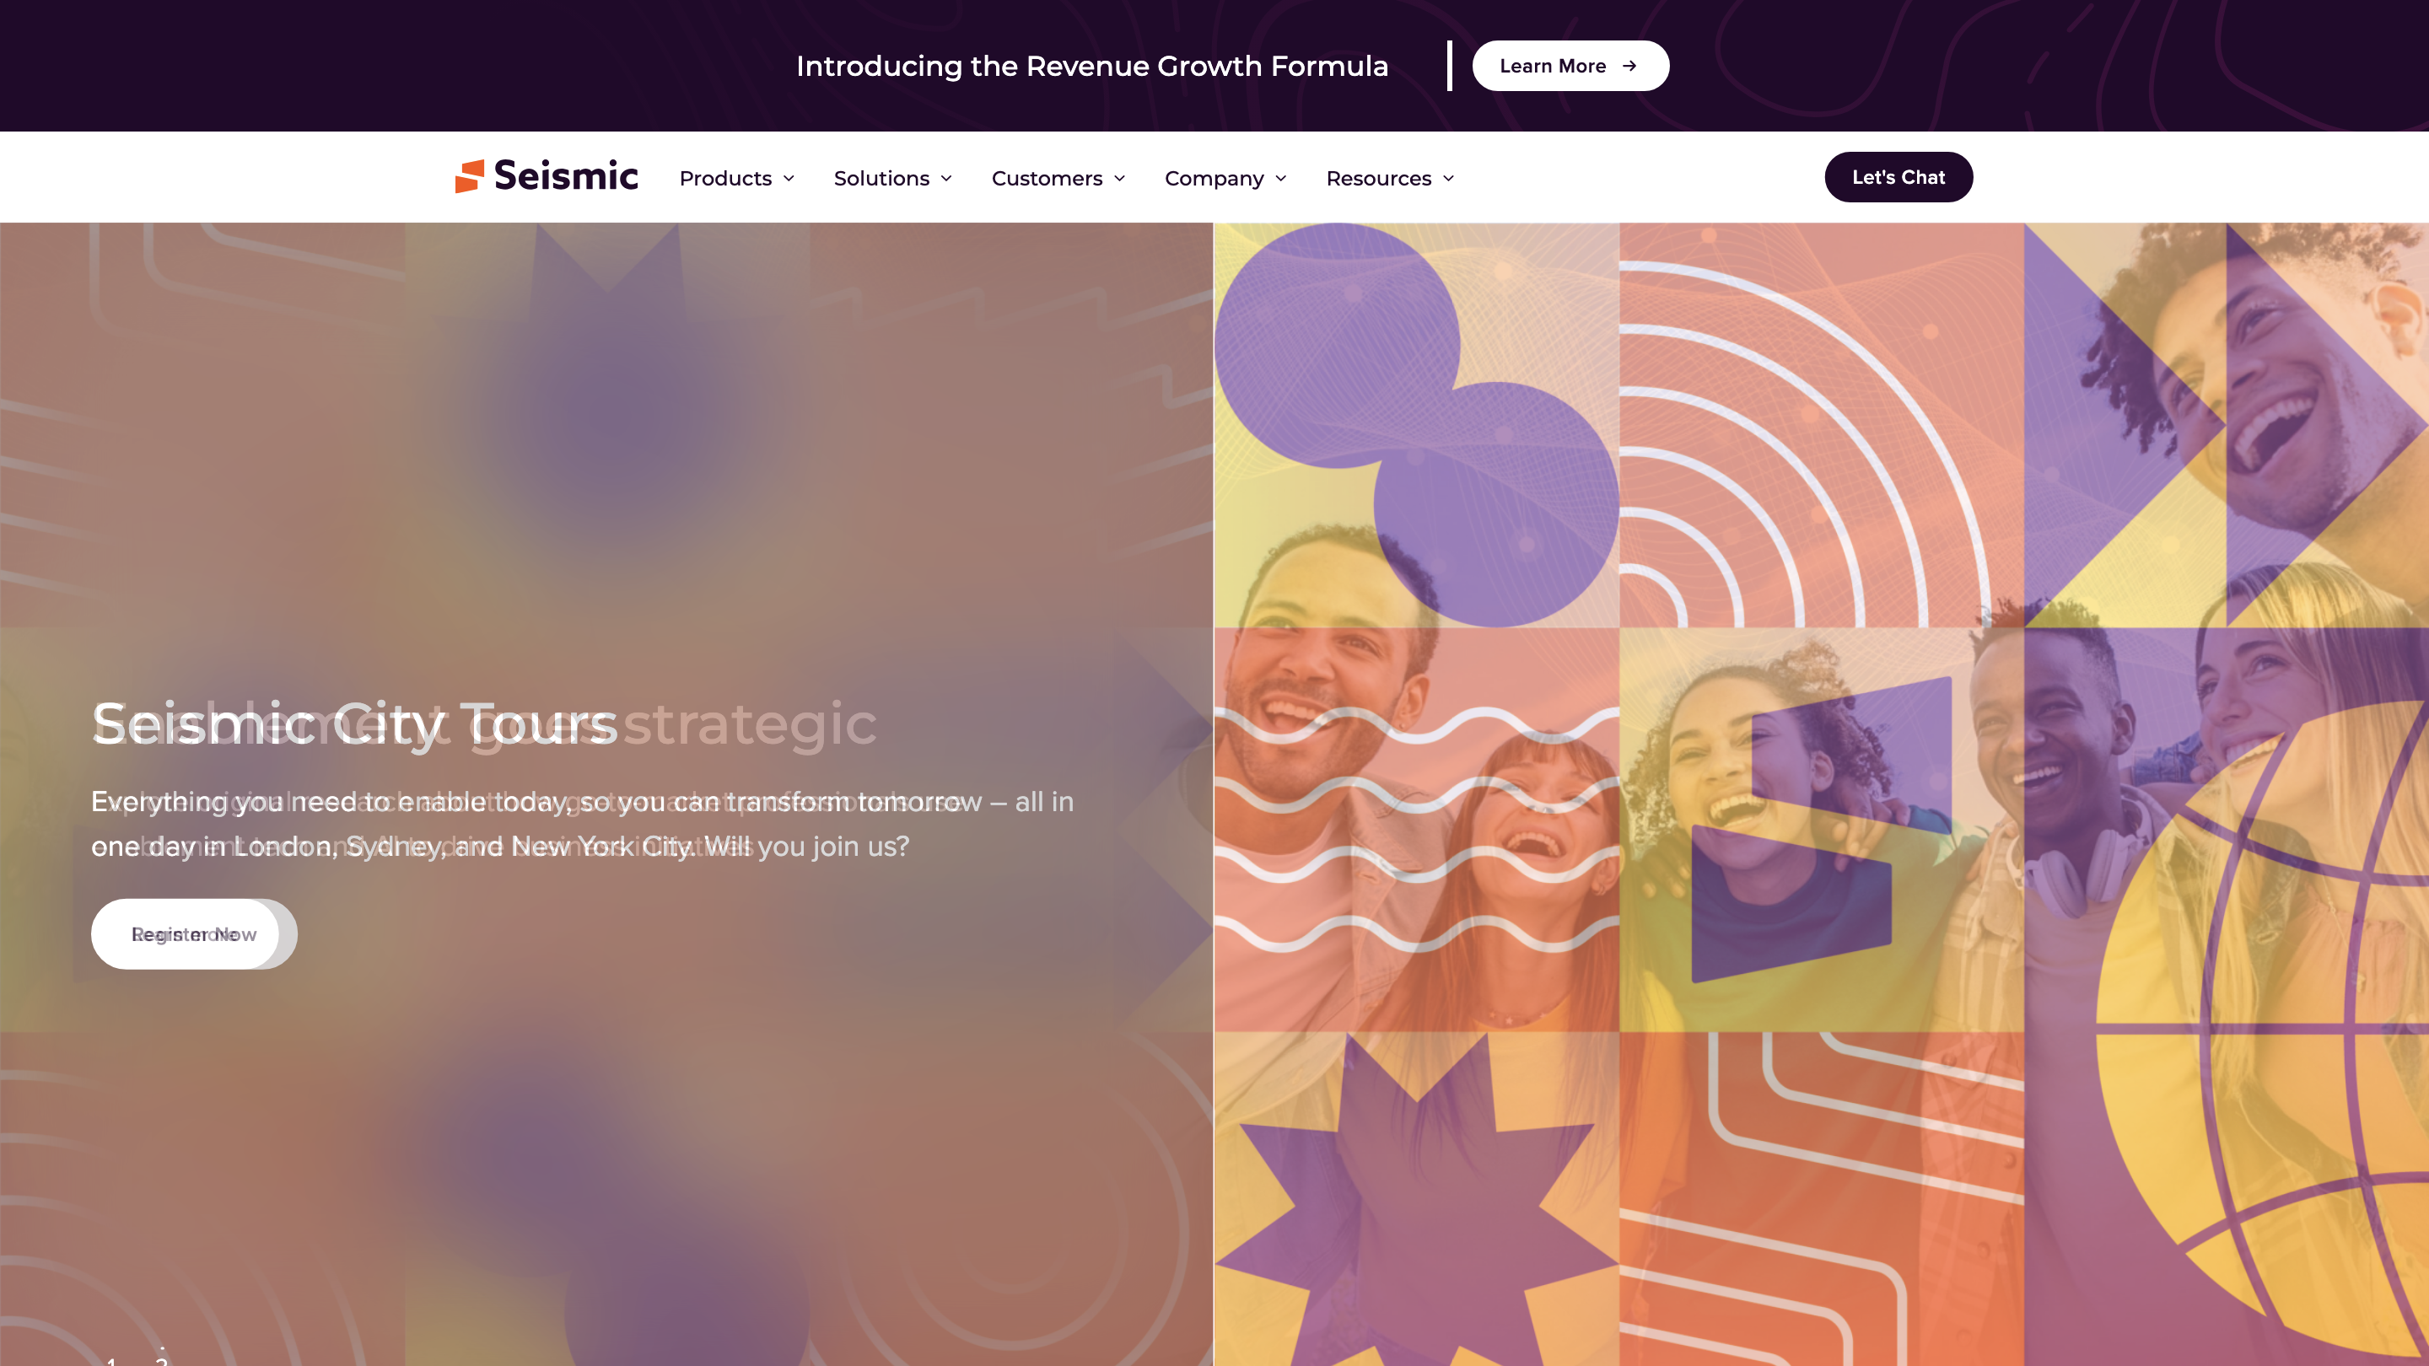The image size is (2429, 1366).
Task: Go to carousel slide 2 indicator
Action: pos(162,1359)
